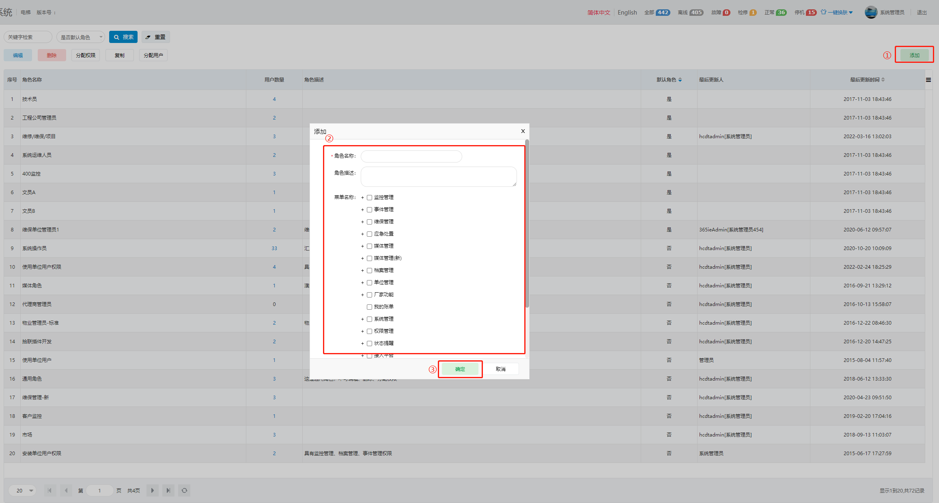Viewport: 939px width, 503px height.
Task: Click the green 确定 button
Action: coord(460,369)
